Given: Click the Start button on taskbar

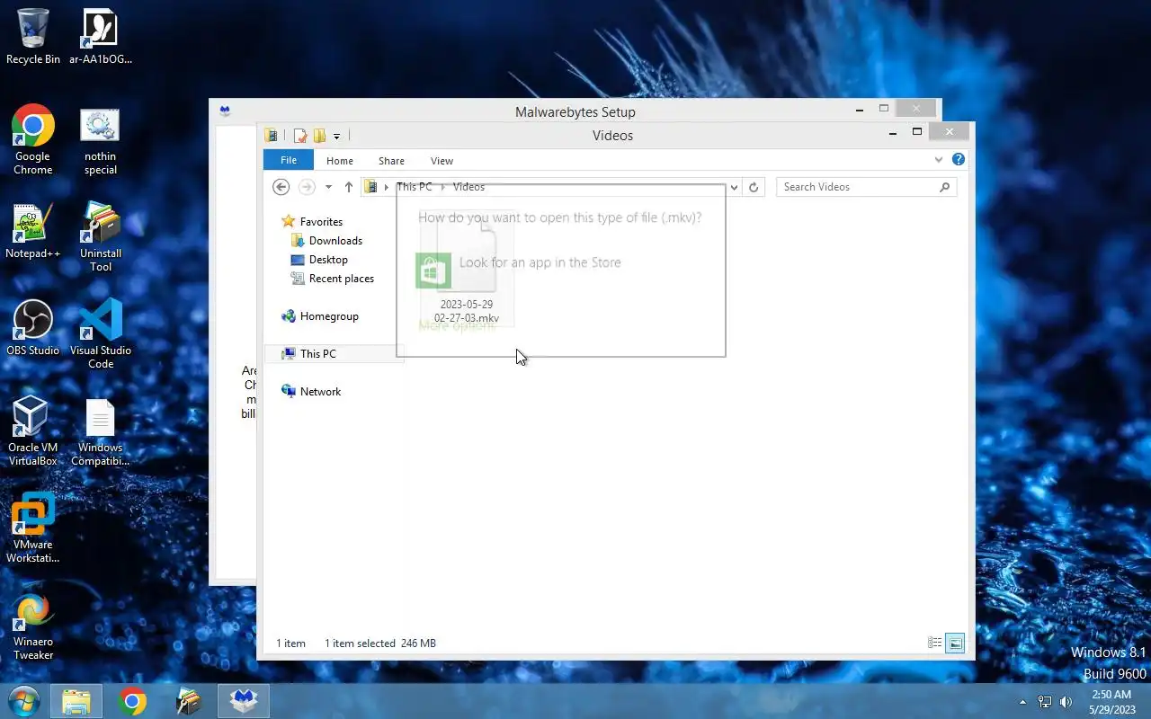Looking at the screenshot, I should [23, 701].
